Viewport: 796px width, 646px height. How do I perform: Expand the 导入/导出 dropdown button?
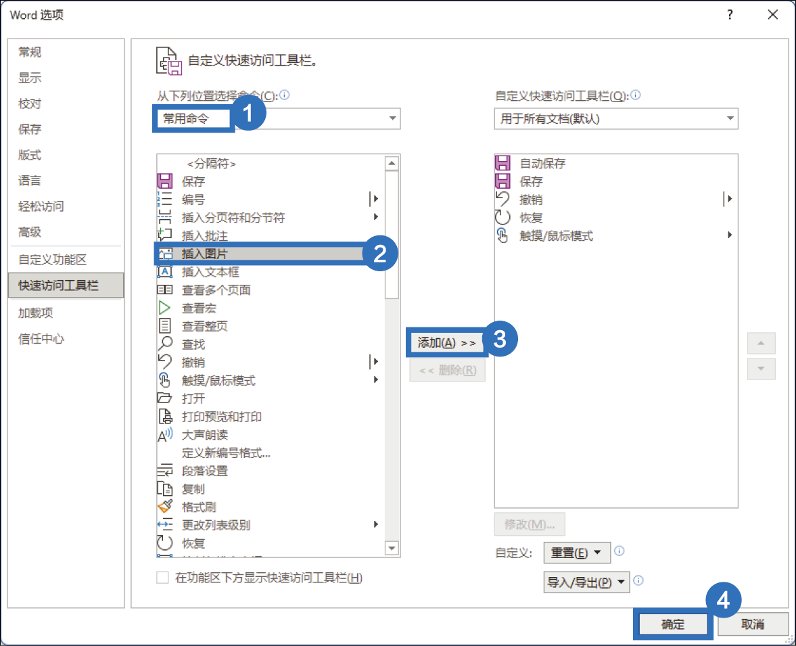586,582
